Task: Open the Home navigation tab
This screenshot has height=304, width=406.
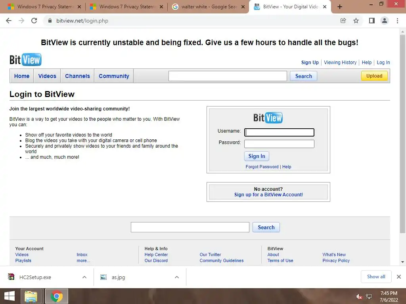Action: coord(22,76)
